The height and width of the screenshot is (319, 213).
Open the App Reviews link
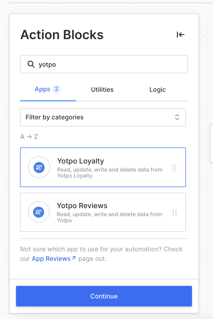click(51, 259)
